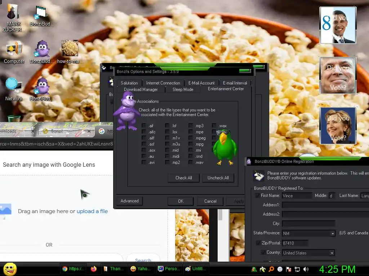369x276 pixels.
Task: Switch to the Perso... taskbar window
Action: [x=169, y=269]
